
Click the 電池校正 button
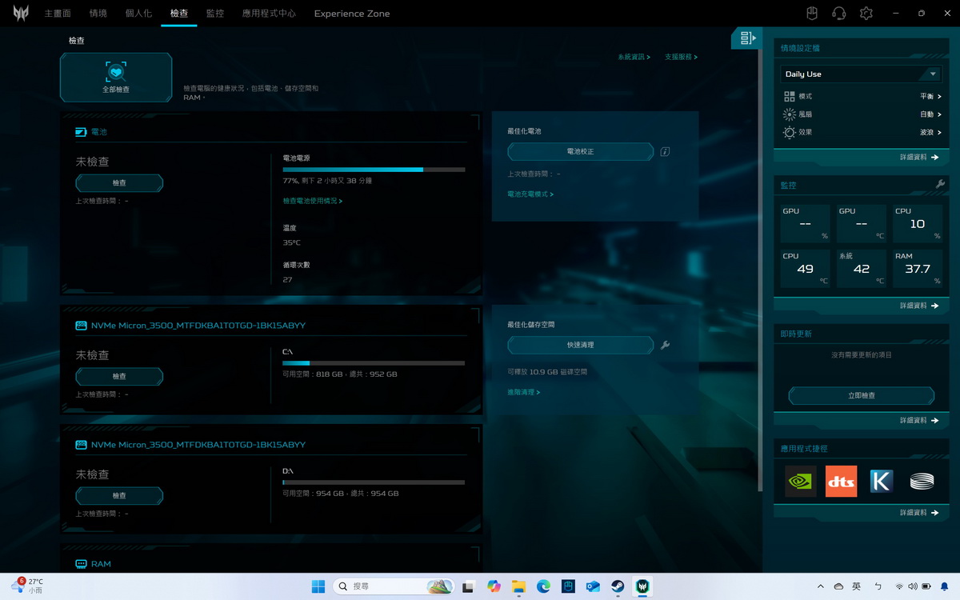point(580,152)
